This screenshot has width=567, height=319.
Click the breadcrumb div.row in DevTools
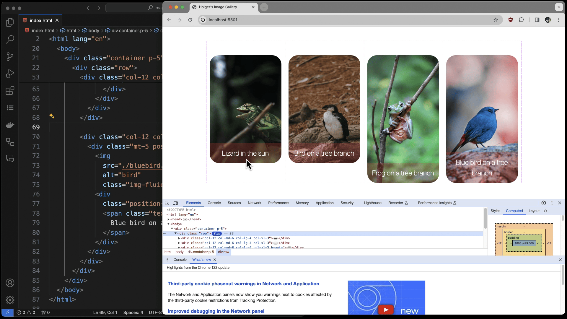click(x=224, y=252)
